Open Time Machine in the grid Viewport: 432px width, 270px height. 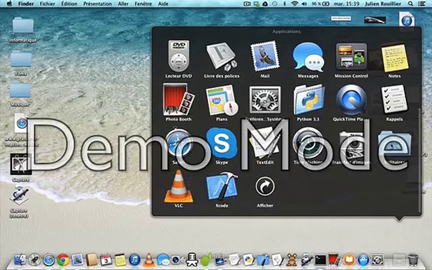308,143
